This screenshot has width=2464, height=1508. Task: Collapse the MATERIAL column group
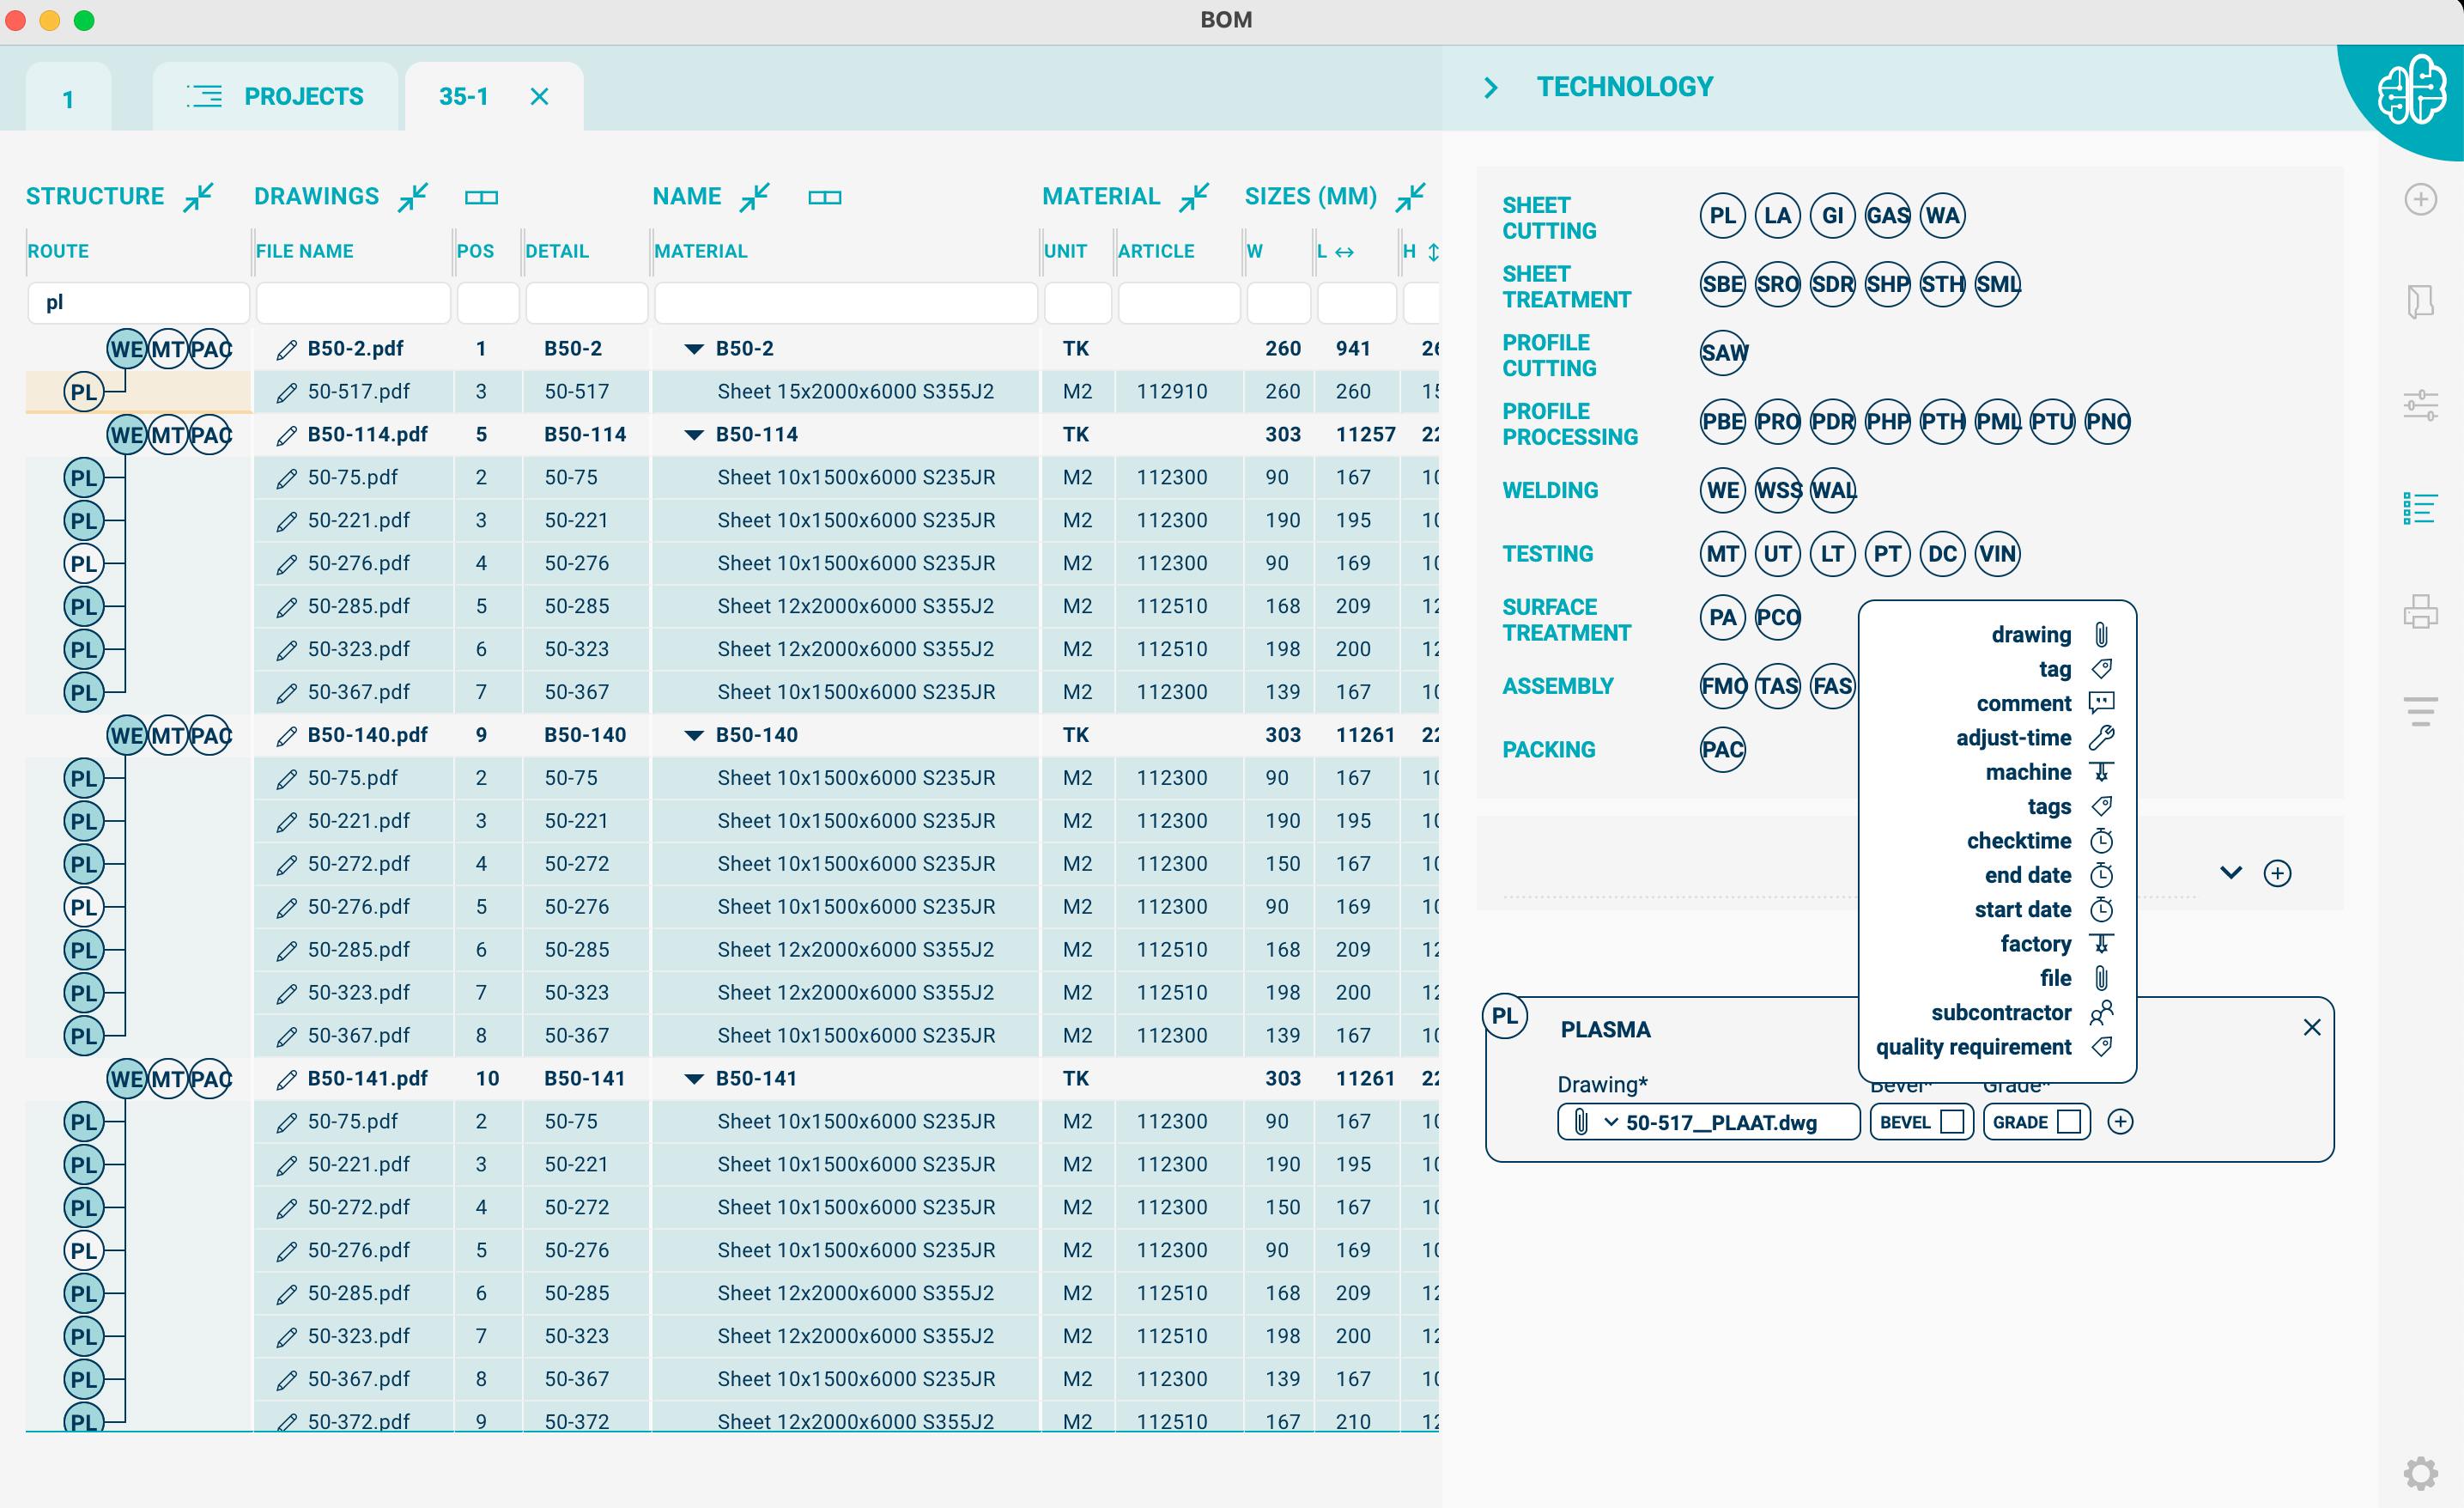1194,197
